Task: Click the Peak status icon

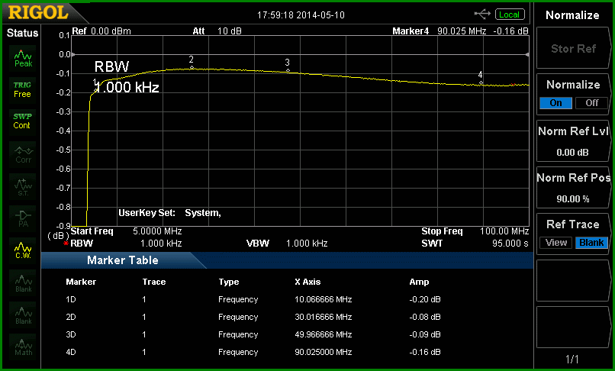Action: click(x=23, y=58)
